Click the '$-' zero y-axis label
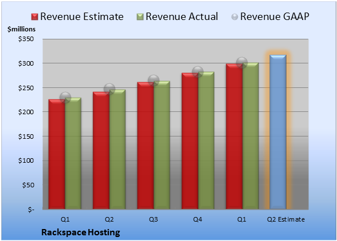Viewport: 337px width, 241px height. pyautogui.click(x=31, y=210)
